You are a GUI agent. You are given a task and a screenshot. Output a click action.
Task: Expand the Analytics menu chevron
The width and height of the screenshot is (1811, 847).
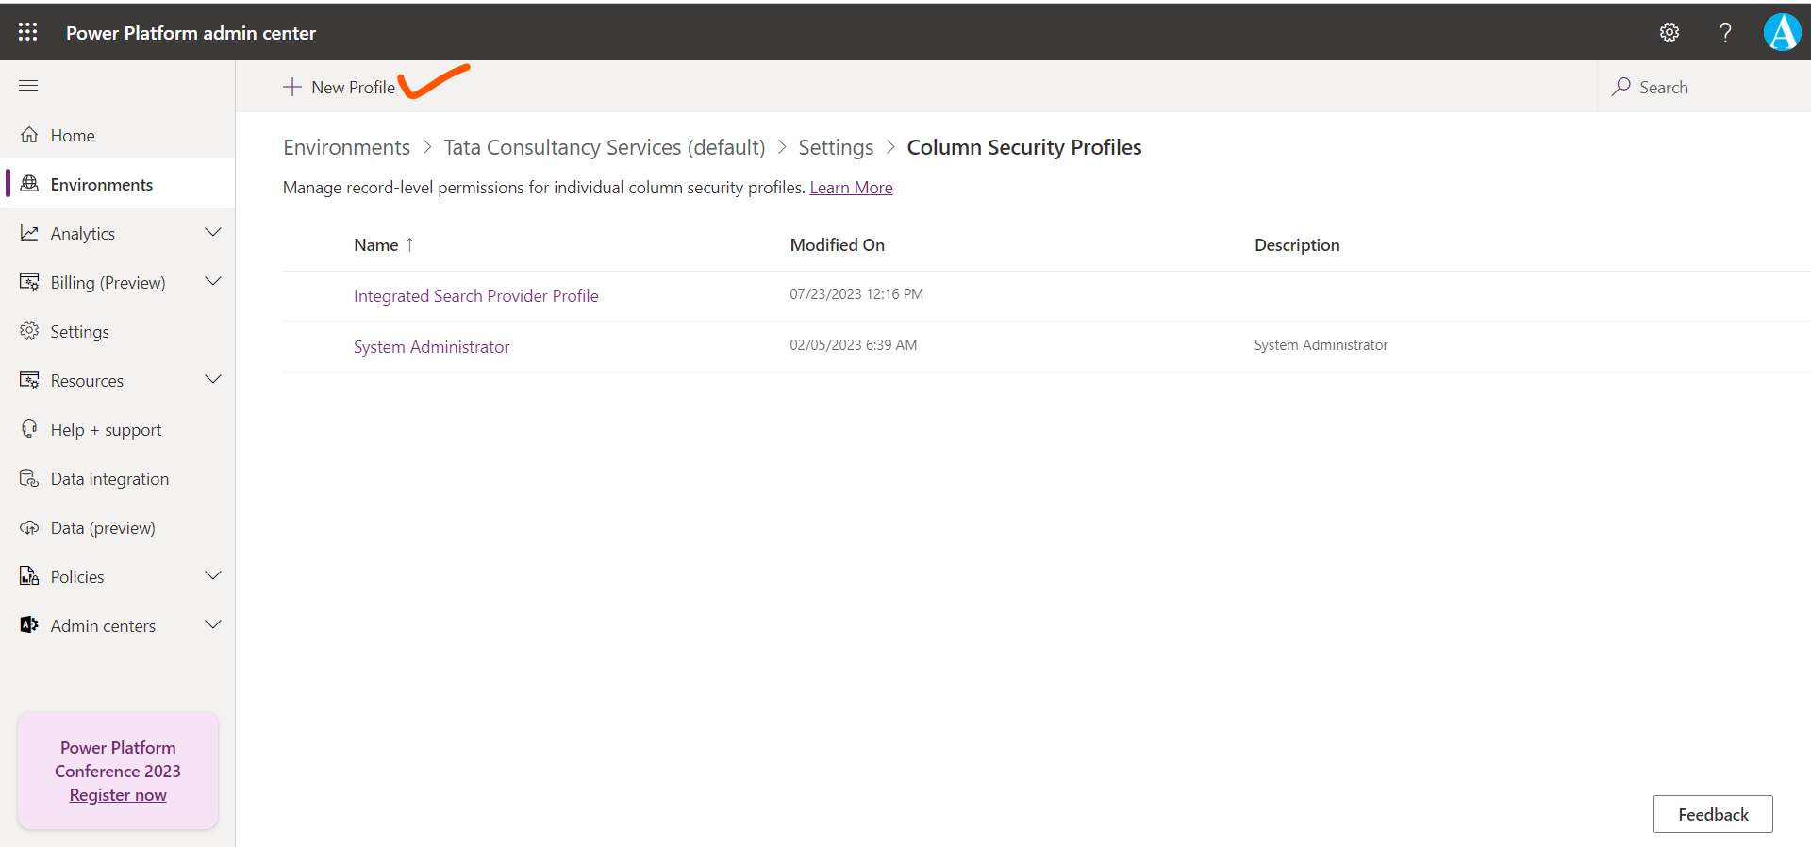tap(213, 233)
